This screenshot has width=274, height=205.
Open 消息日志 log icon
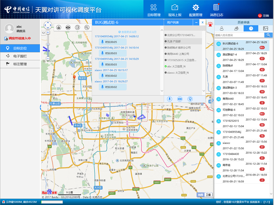point(216,7)
